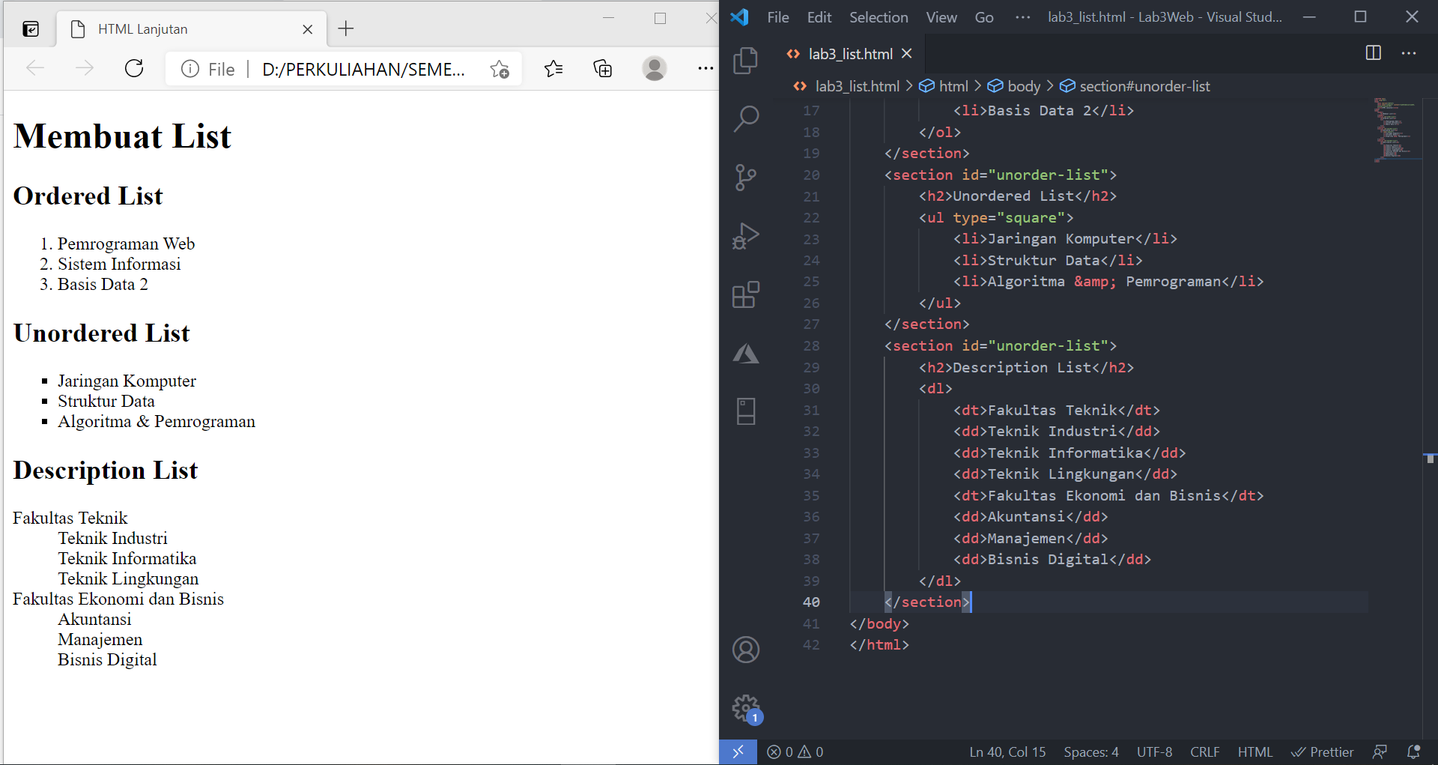This screenshot has height=765, width=1438.
Task: Change language mode HTML in status bar
Action: pos(1255,752)
